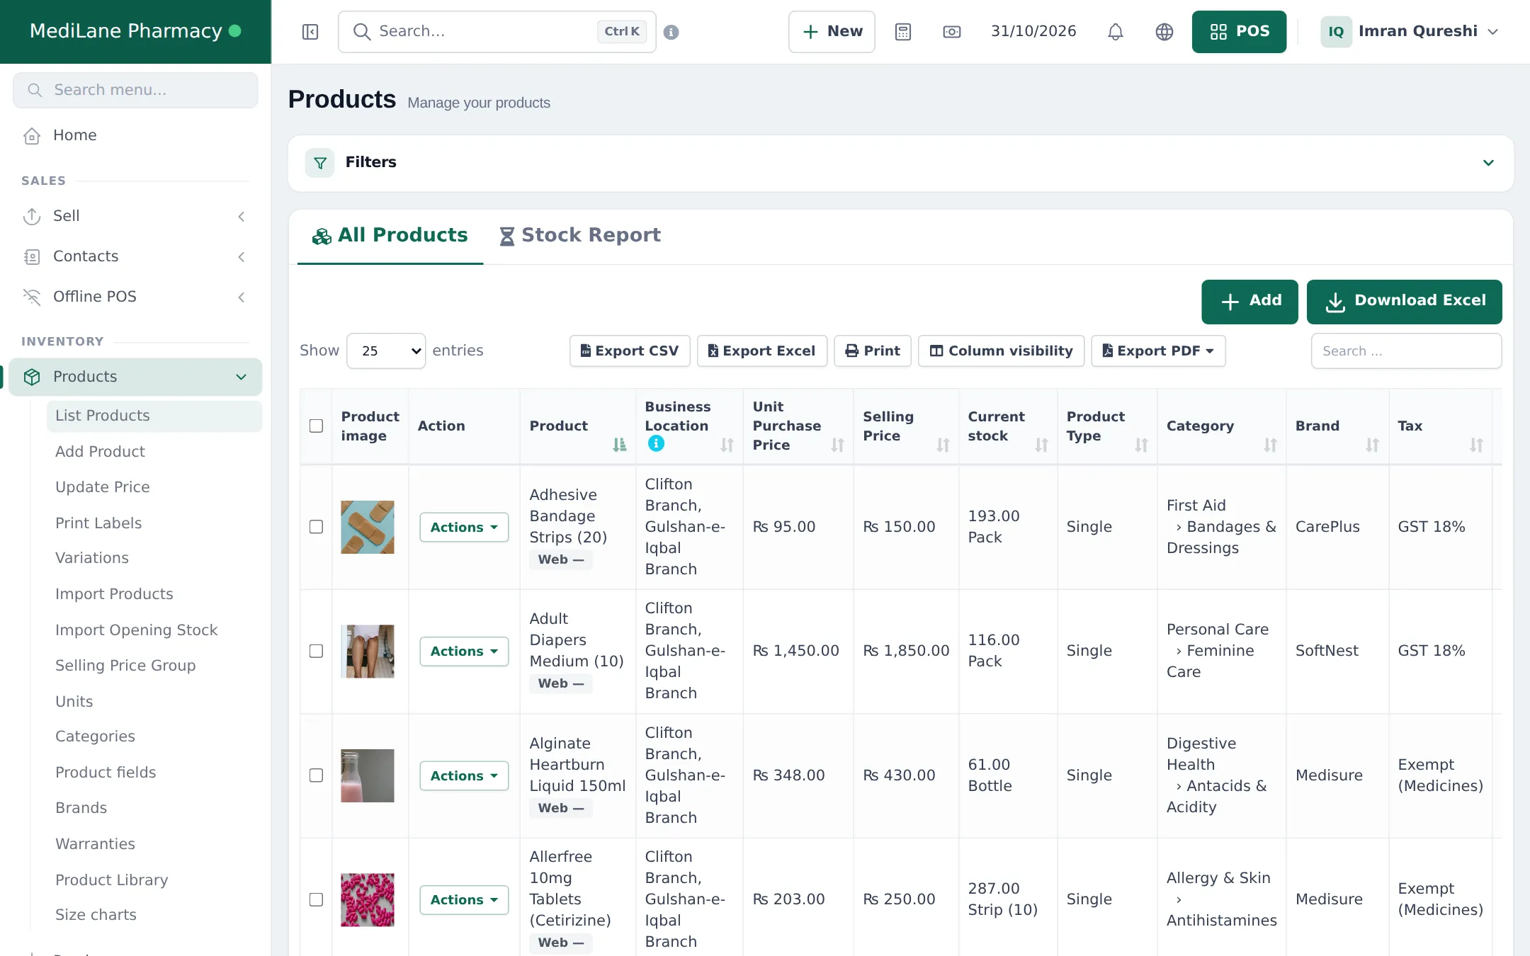Screen dimensions: 1530x956
Task: Open Actions dropdown for Adult Diapers Medium
Action: click(x=464, y=651)
